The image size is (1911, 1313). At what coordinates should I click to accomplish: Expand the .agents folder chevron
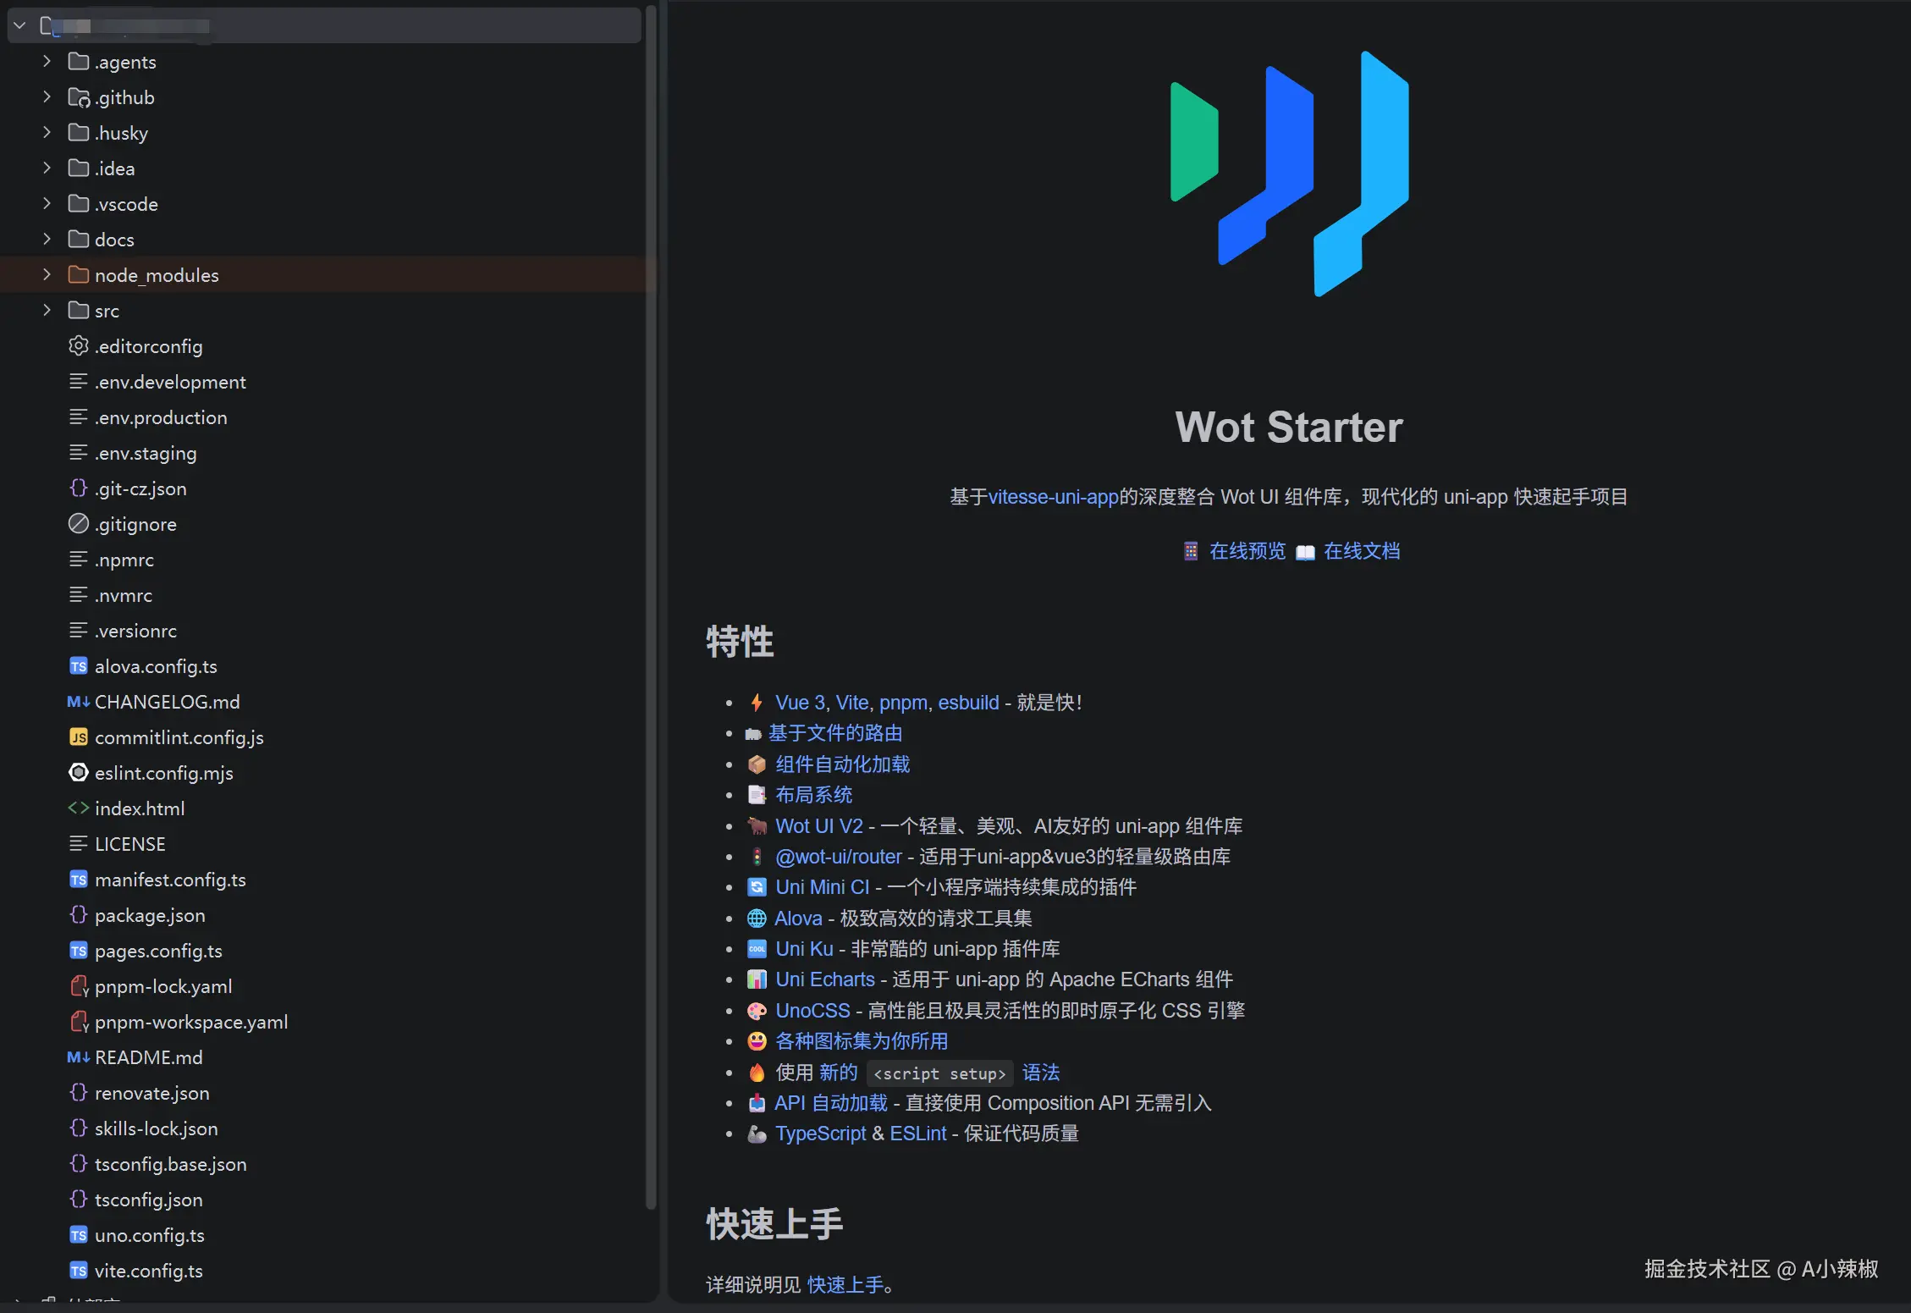47,62
